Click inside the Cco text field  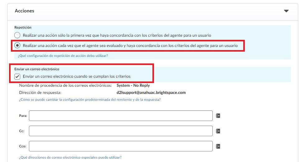(121, 146)
